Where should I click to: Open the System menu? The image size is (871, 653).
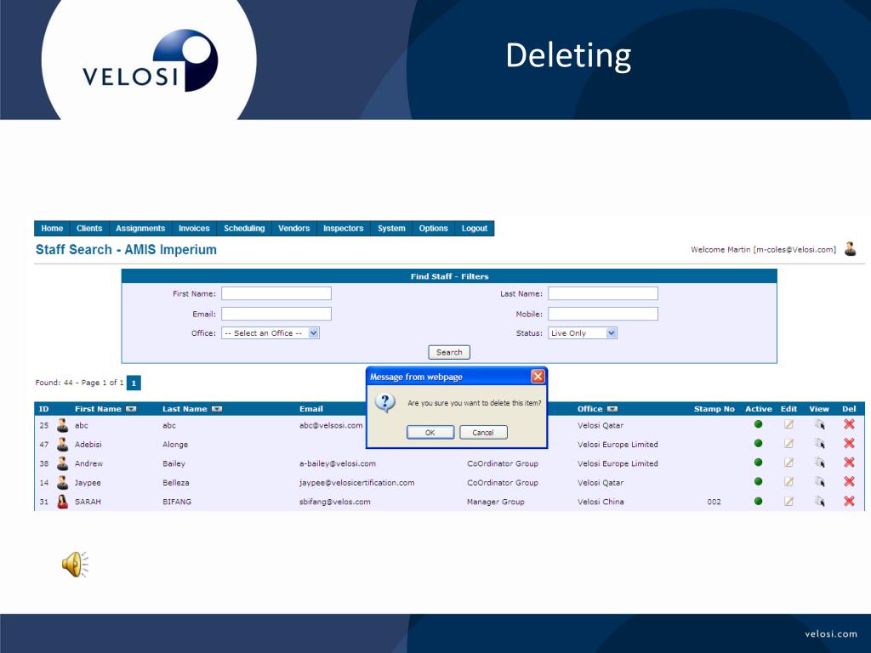click(391, 228)
